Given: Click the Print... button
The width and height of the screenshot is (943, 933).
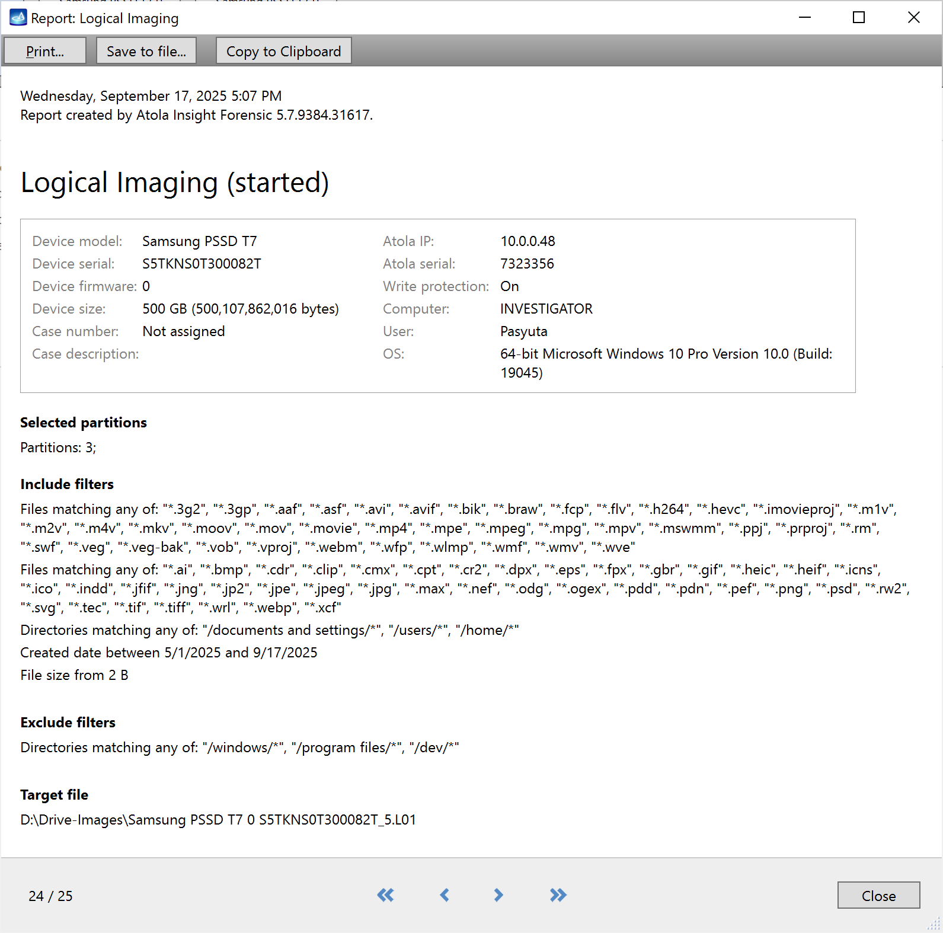Looking at the screenshot, I should coord(45,51).
